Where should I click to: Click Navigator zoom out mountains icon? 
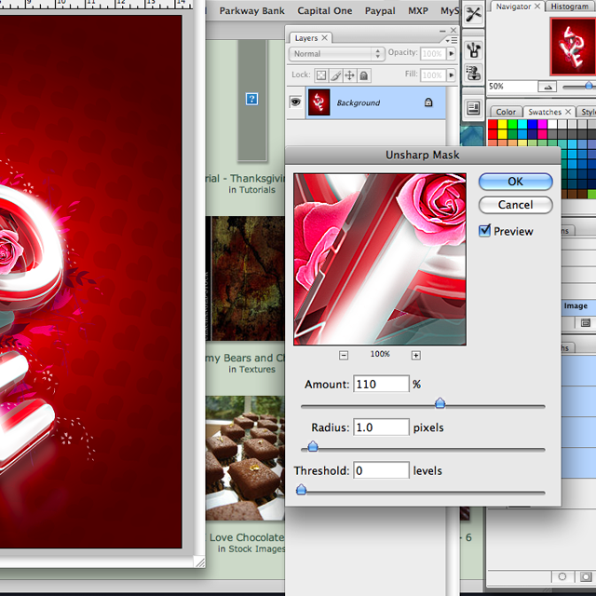point(548,87)
